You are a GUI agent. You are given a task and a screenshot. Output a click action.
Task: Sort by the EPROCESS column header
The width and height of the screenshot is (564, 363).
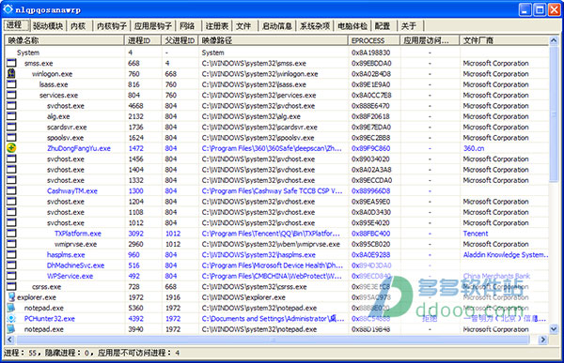pos(374,40)
